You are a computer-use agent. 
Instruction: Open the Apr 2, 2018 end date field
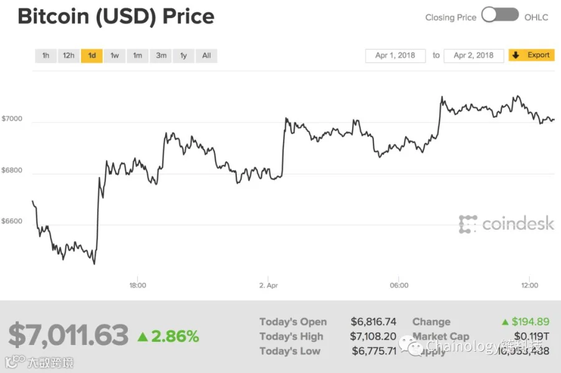(474, 56)
